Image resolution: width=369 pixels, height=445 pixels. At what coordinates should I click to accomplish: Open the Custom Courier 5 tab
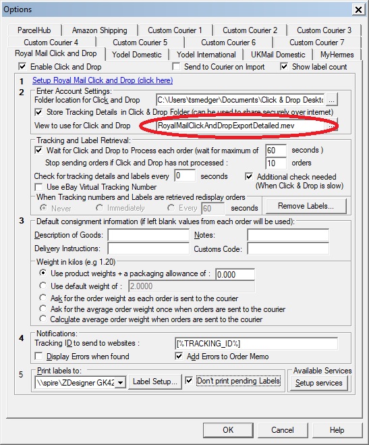click(x=140, y=43)
